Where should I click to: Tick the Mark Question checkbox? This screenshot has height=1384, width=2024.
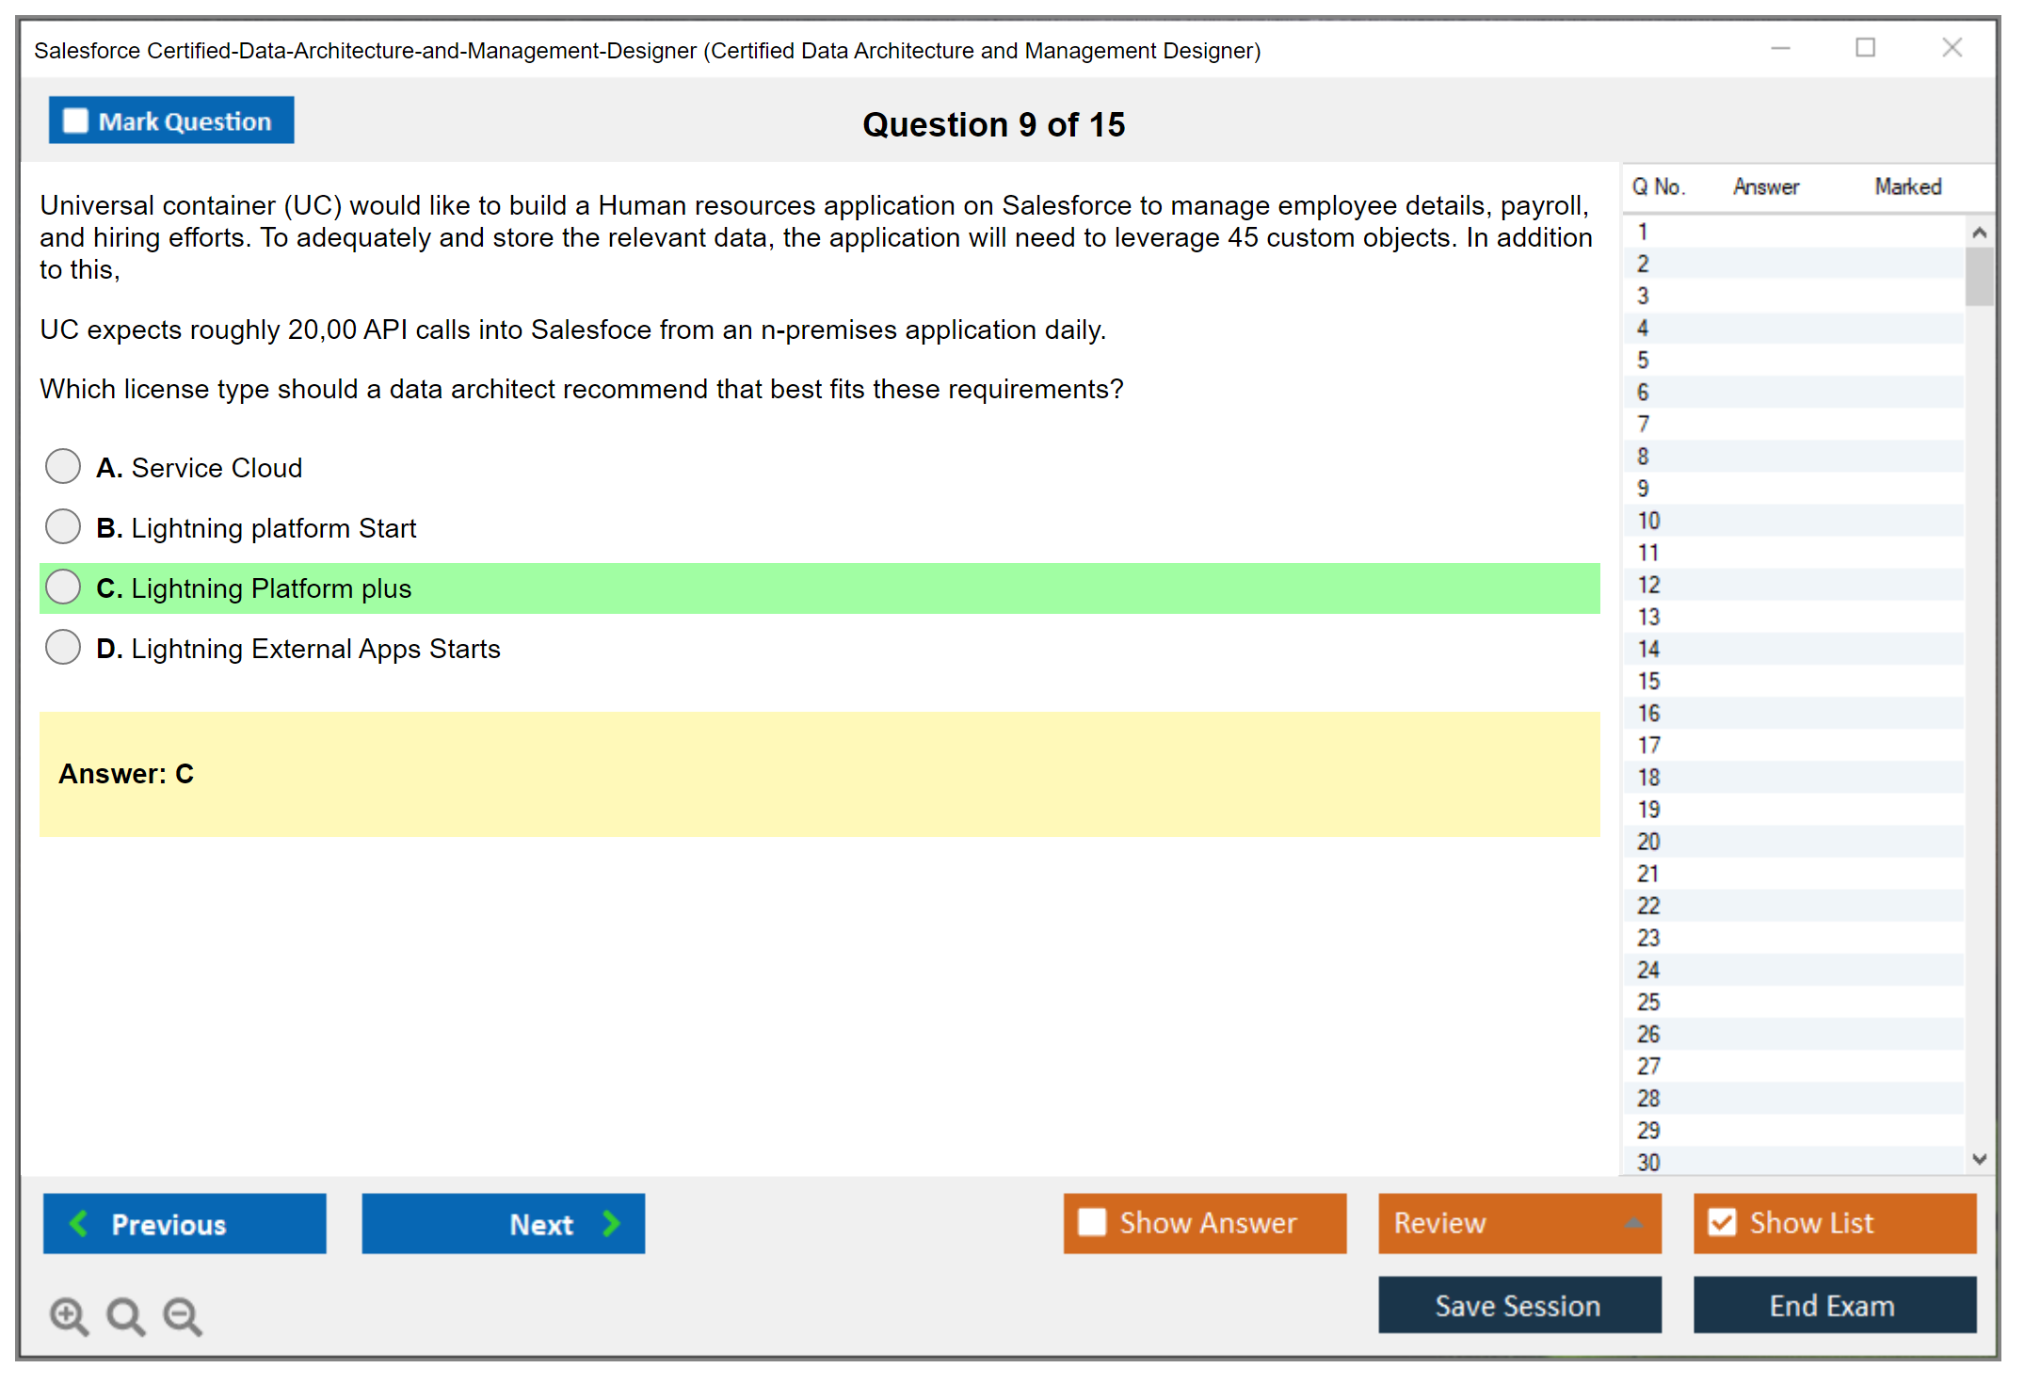pos(75,121)
